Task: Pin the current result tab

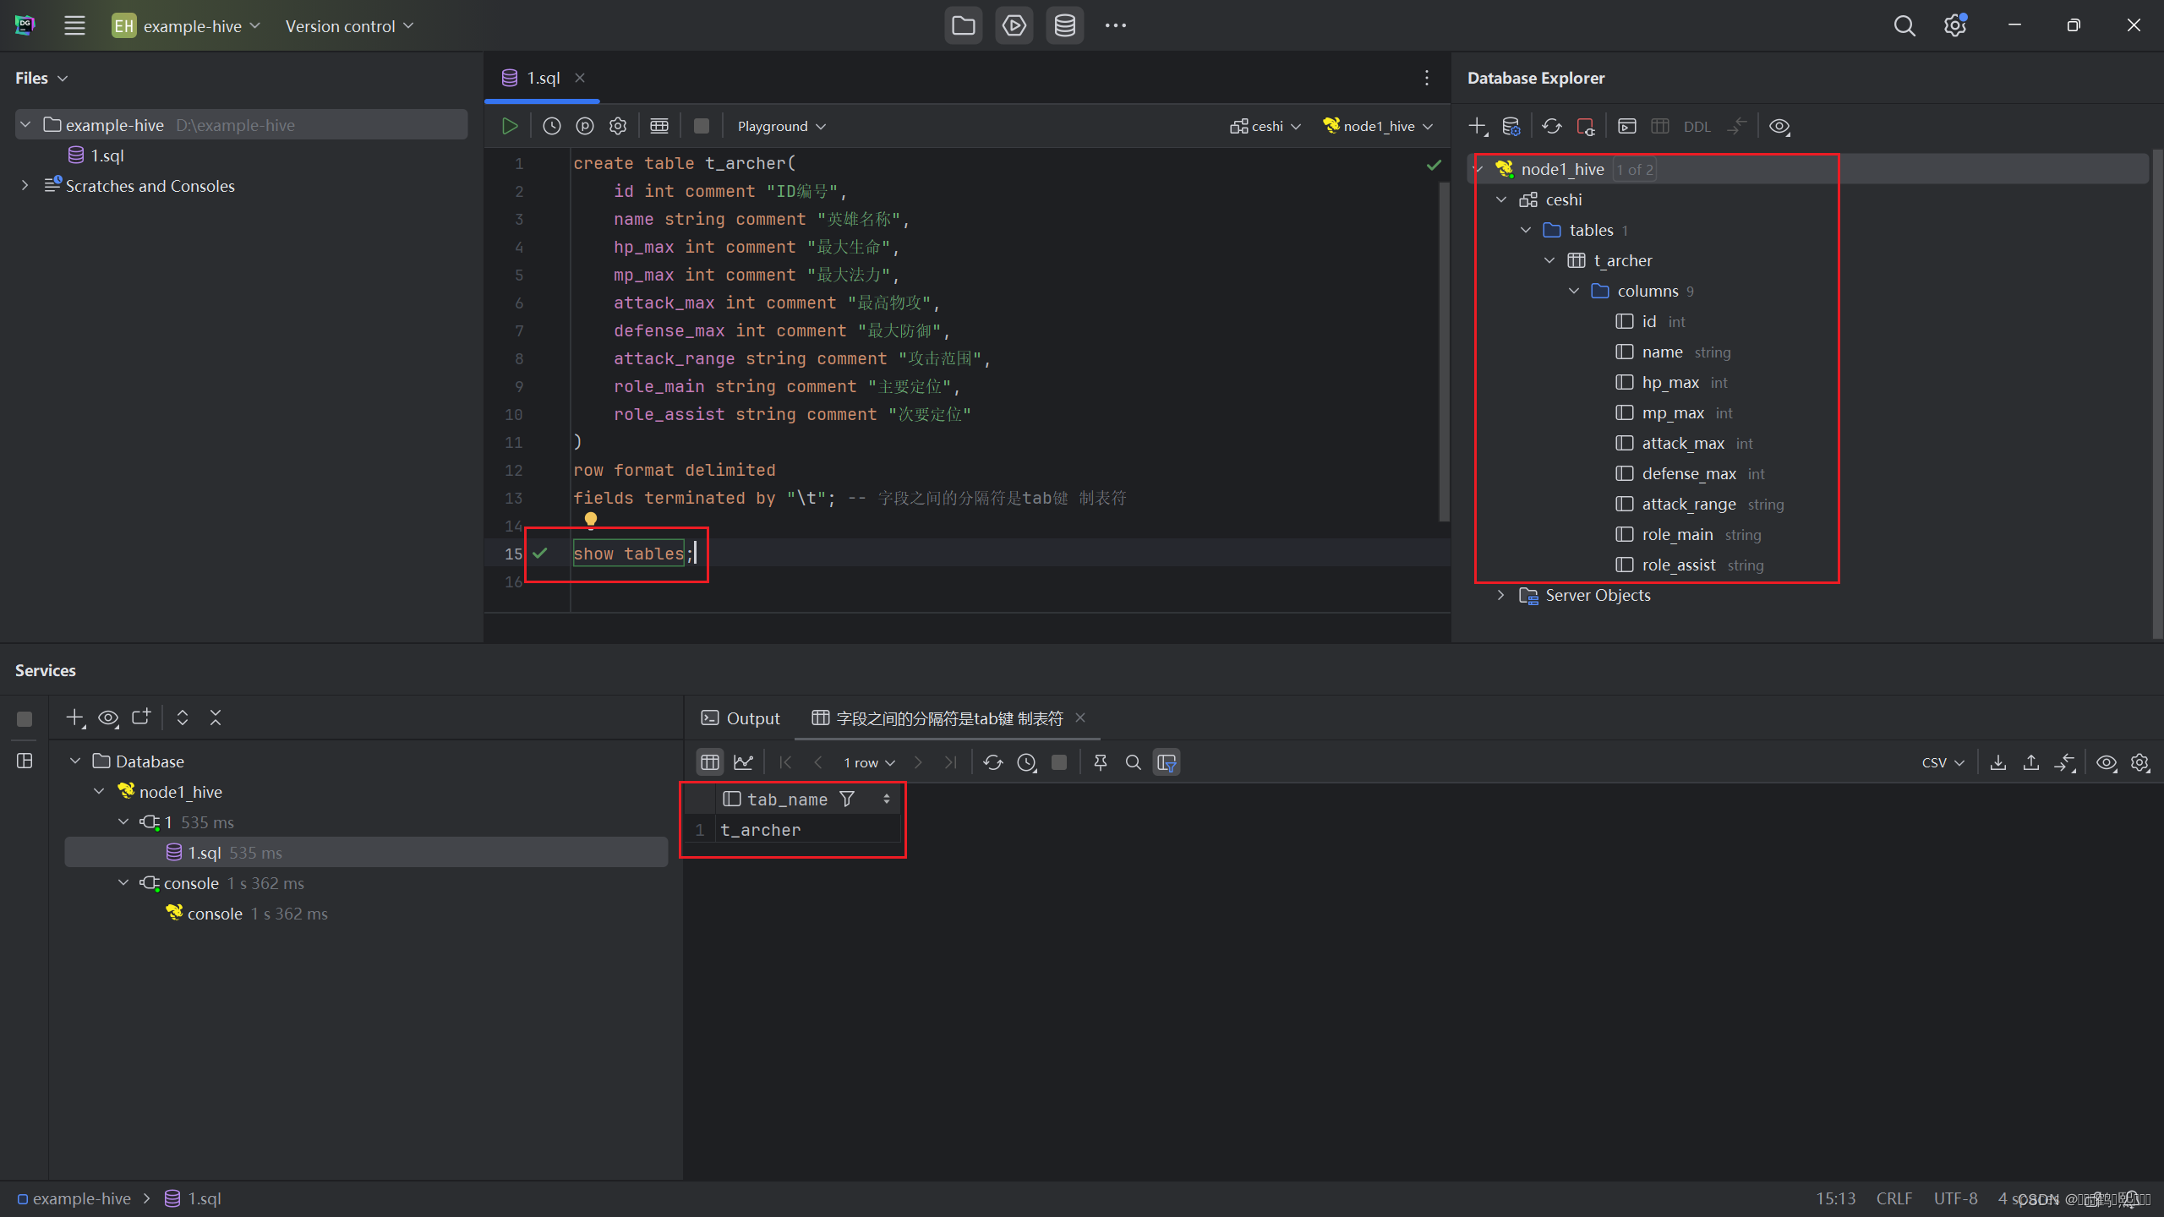Action: 1100,762
